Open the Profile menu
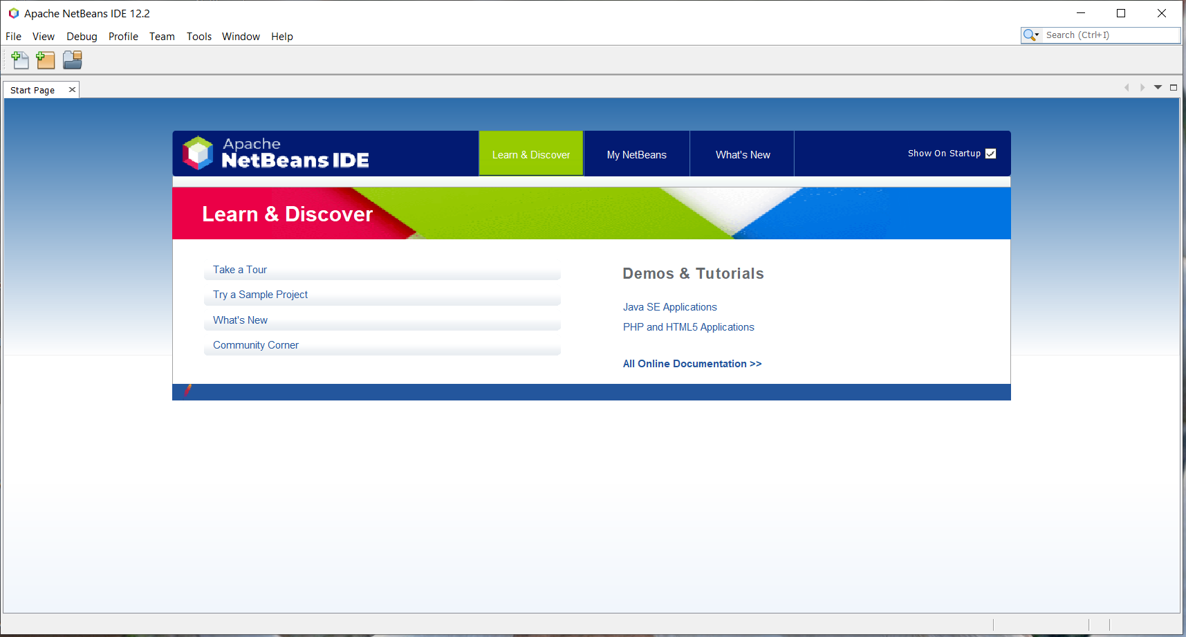Viewport: 1186px width, 637px height. (123, 37)
